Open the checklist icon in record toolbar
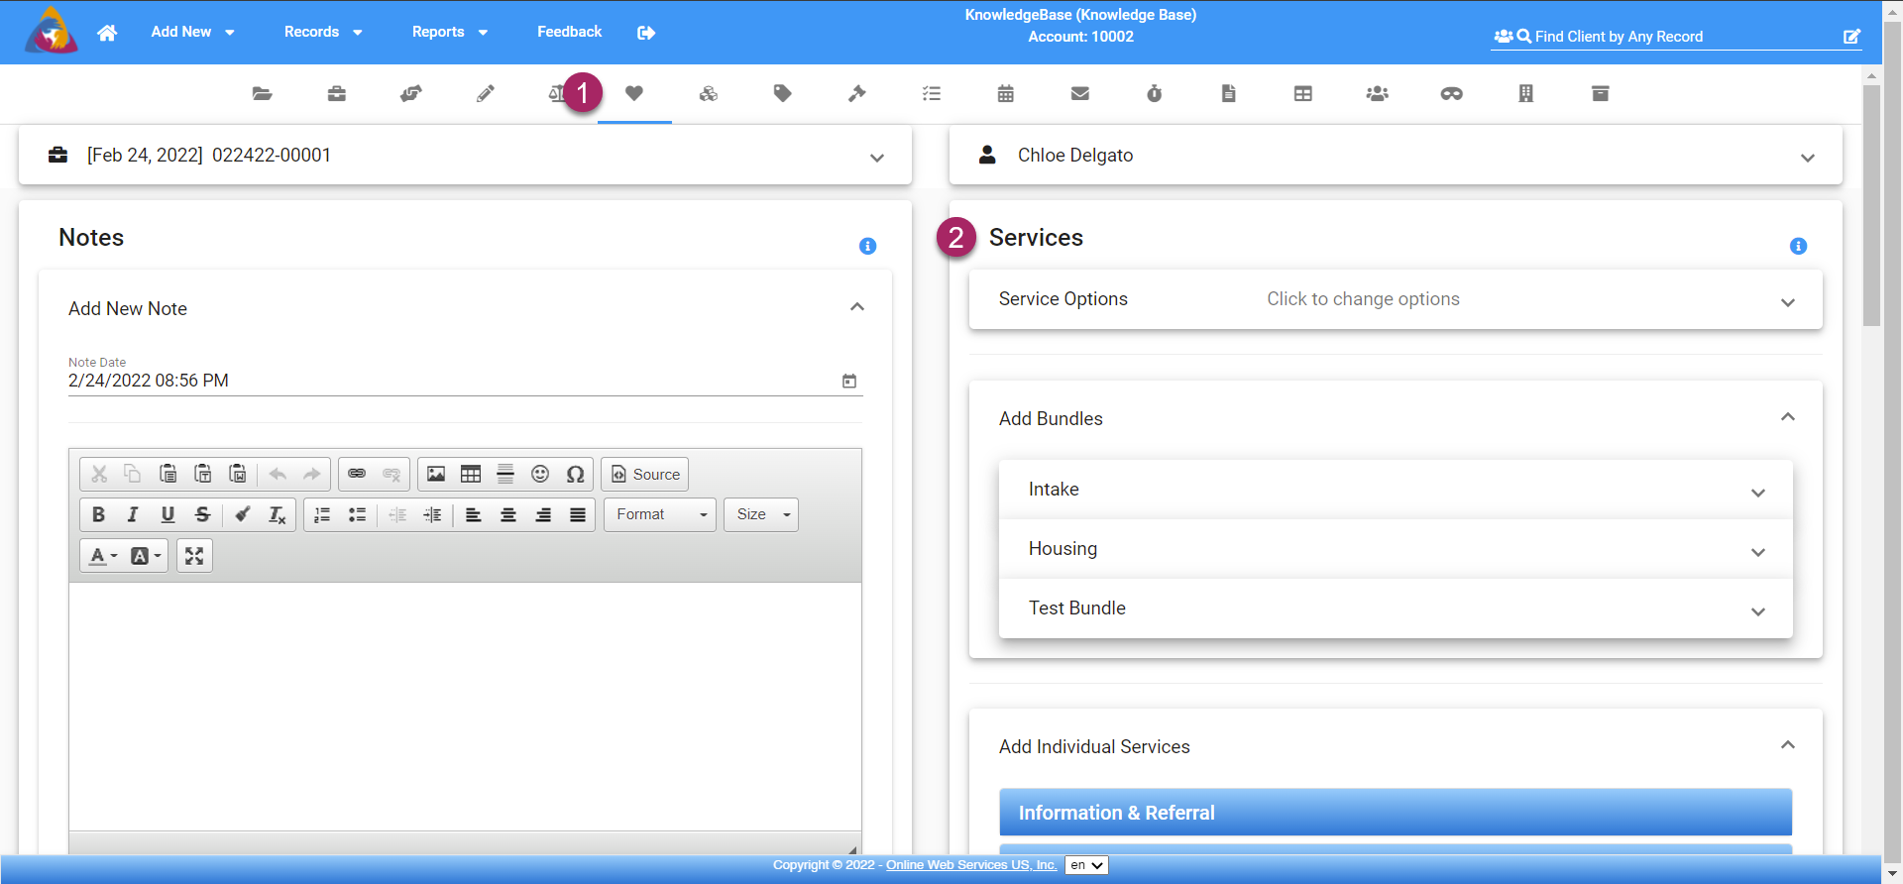This screenshot has width=1903, height=884. [932, 93]
